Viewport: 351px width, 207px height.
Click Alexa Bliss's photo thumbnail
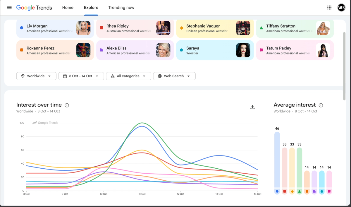click(x=163, y=50)
